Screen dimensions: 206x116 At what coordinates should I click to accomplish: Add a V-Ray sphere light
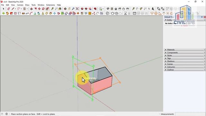[156, 13]
